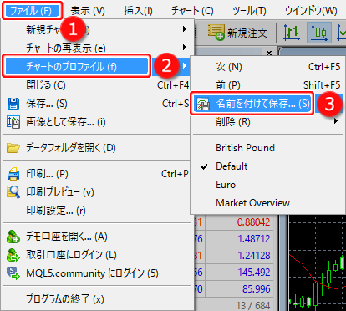The image size is (346, 311).
Task: Switch to the Euro profile
Action: (268, 185)
